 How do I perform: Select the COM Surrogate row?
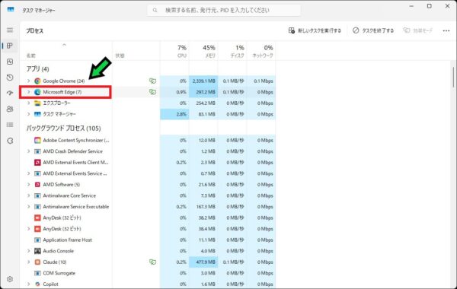point(148,273)
